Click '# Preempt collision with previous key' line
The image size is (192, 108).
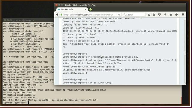click(100, 57)
